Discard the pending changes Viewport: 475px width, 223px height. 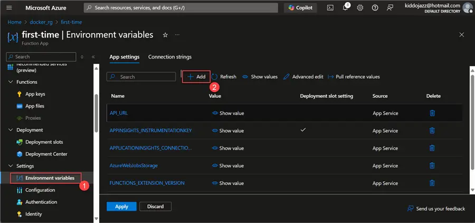(x=155, y=207)
